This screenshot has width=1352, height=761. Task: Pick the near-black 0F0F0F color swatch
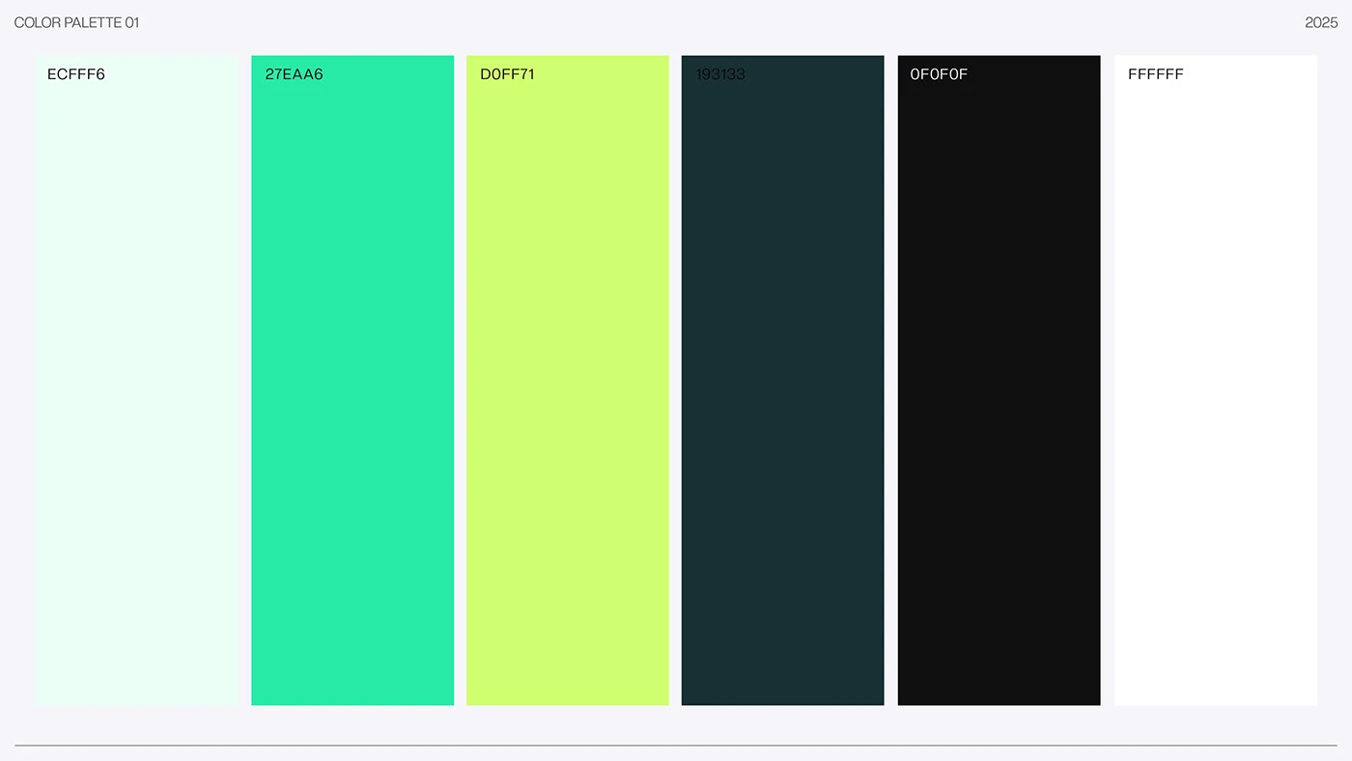pos(999,386)
